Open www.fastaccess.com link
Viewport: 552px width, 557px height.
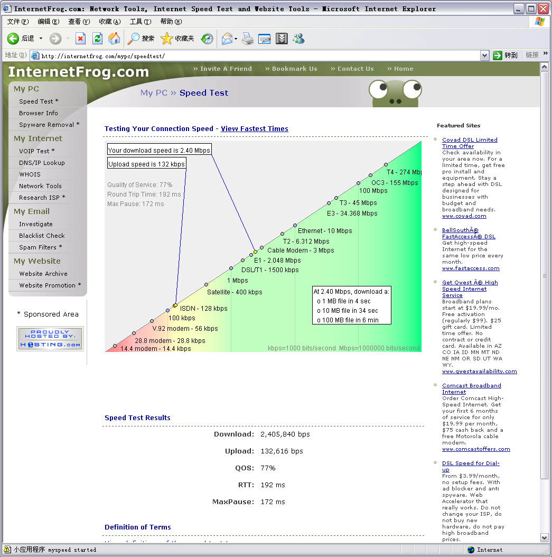pyautogui.click(x=471, y=268)
